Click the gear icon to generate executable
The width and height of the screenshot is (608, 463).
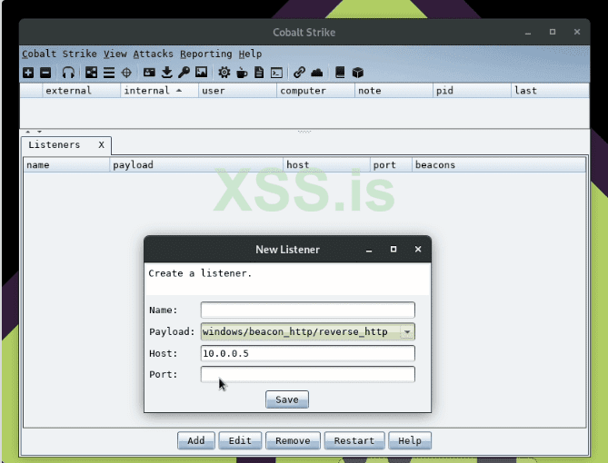pyautogui.click(x=224, y=73)
